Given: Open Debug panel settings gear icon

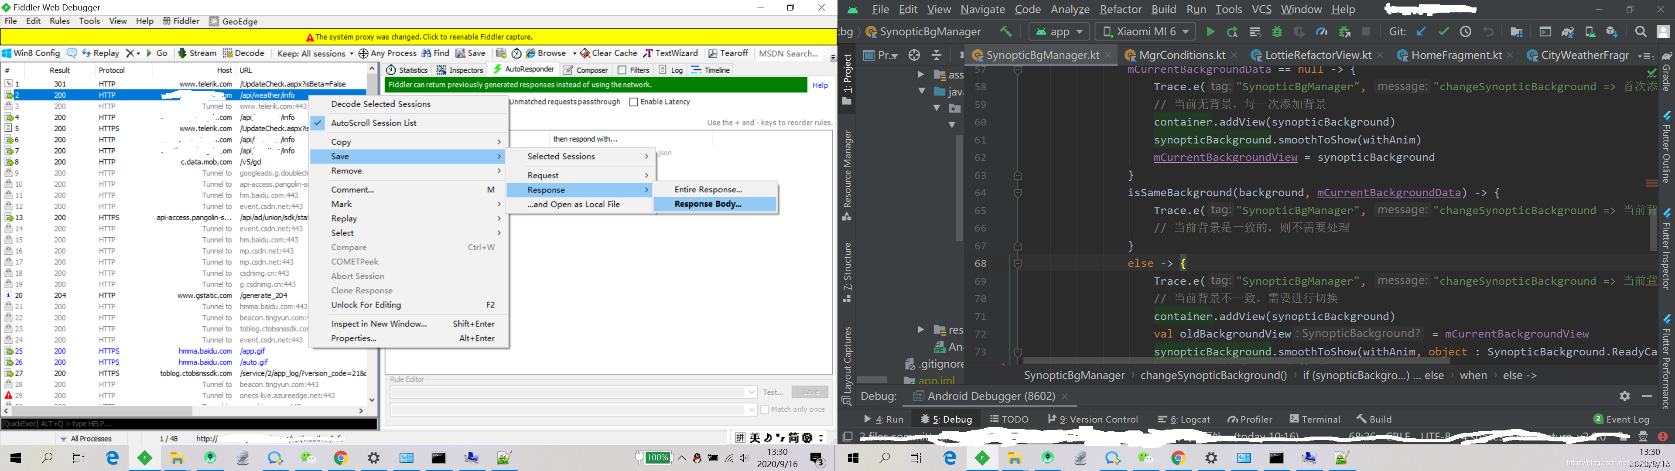Looking at the screenshot, I should pyautogui.click(x=1624, y=396).
